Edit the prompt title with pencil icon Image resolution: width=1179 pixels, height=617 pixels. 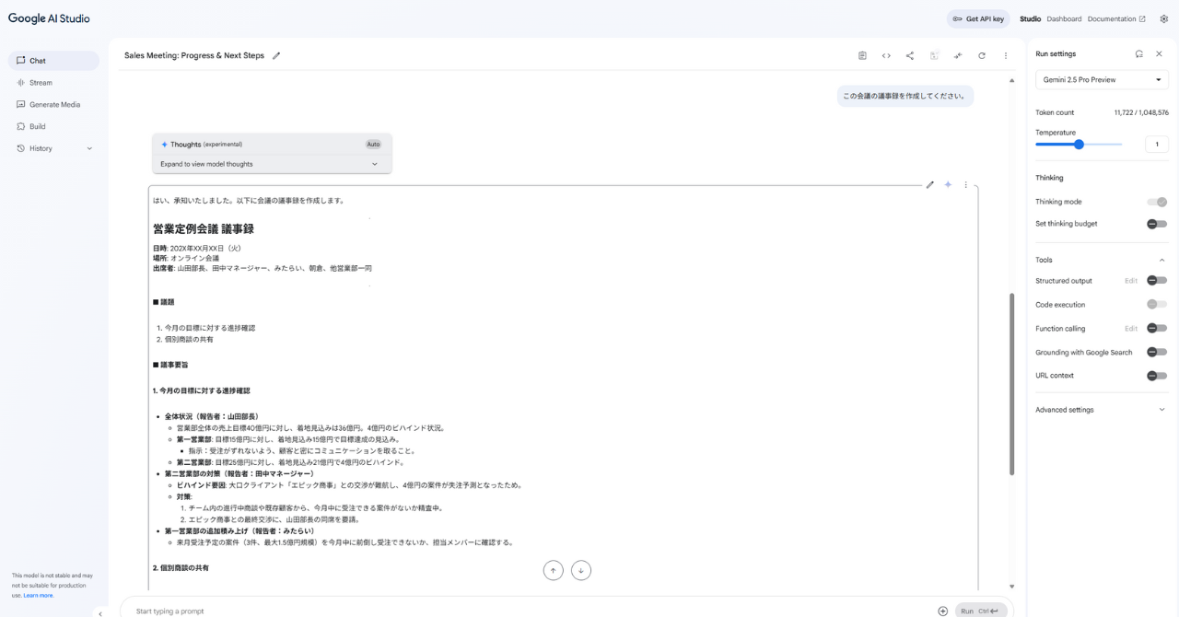[276, 56]
